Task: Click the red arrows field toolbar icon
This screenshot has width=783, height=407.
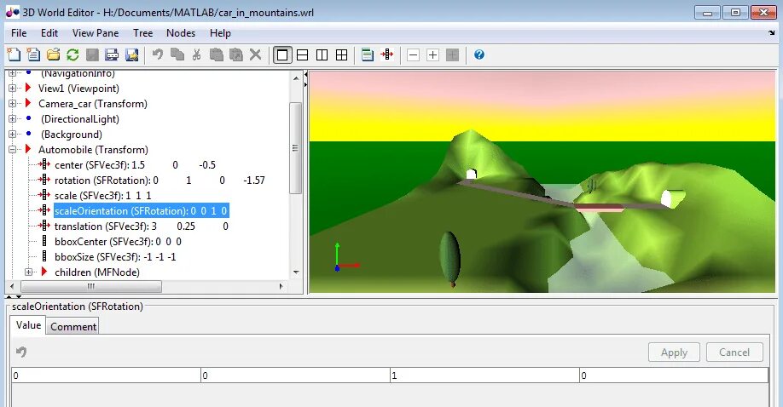Action: coord(387,54)
